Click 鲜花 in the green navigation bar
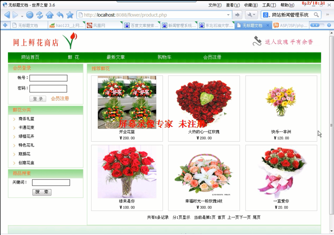This screenshot has height=235, width=334. 74,57
